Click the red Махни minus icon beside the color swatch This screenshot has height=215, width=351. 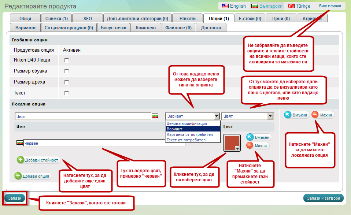pos(250,146)
